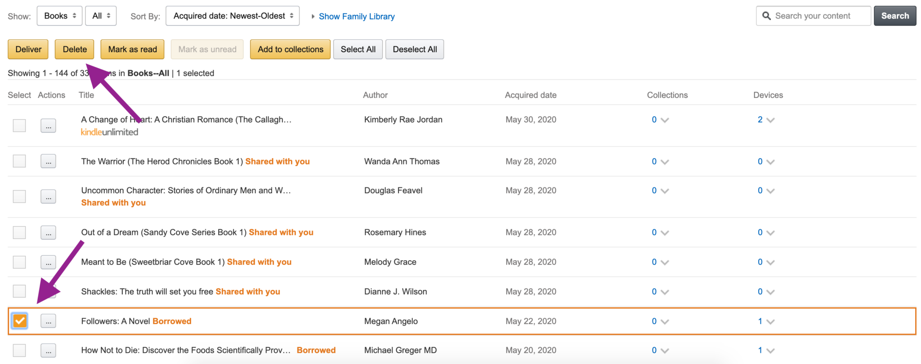Viewport: 921px width, 364px height.
Task: Click Mark as read button
Action: (x=132, y=49)
